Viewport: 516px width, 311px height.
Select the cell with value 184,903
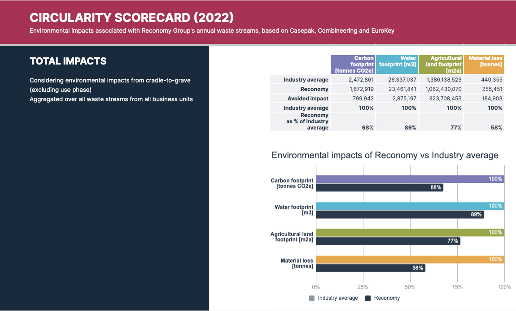(484, 98)
